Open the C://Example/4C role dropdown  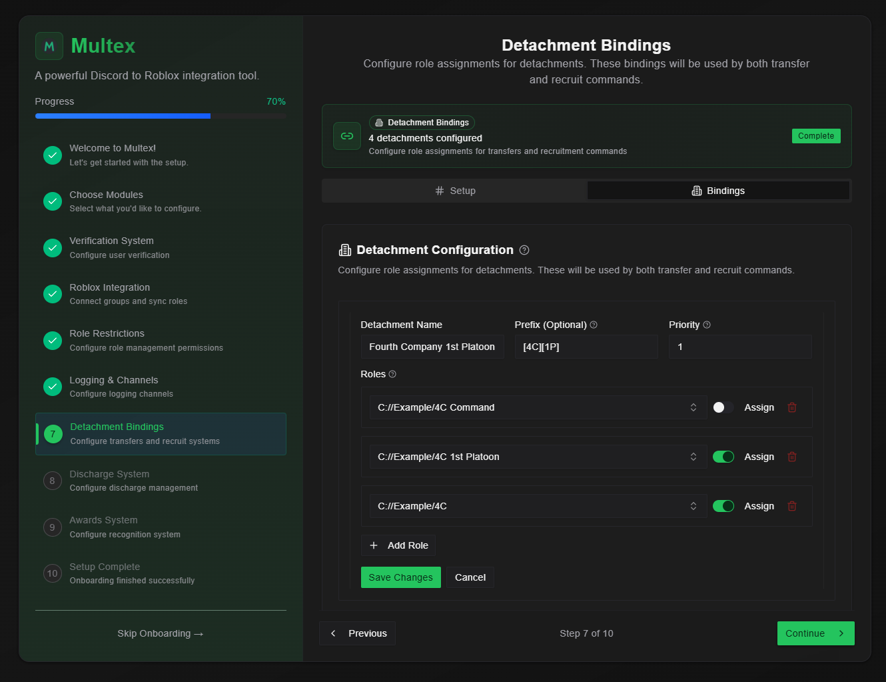click(538, 506)
